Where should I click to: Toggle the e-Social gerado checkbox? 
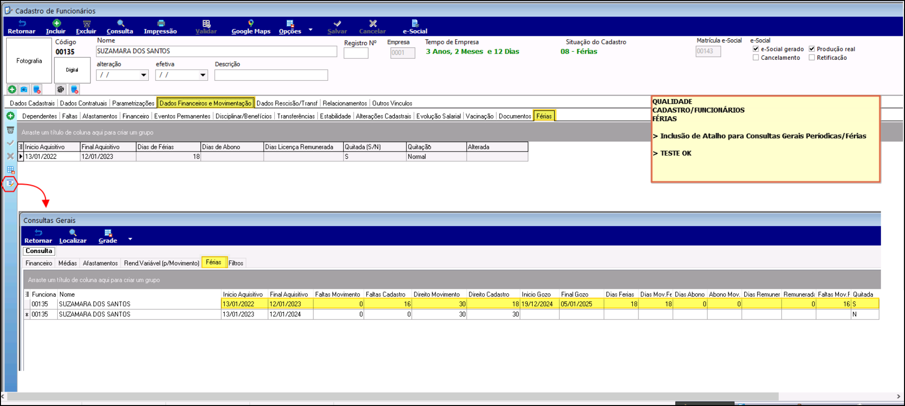756,49
